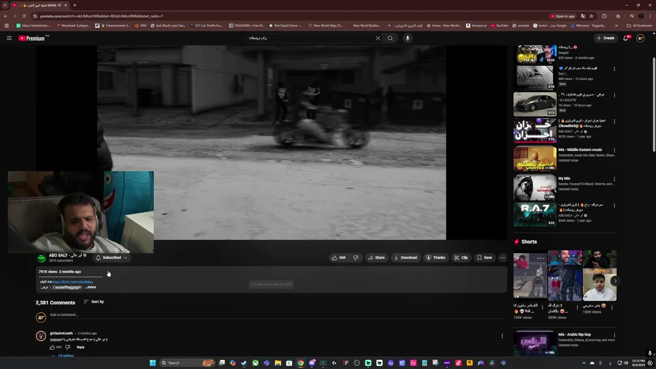The image size is (656, 369).
Task: Clear the YouTube search box text
Action: pyautogui.click(x=378, y=38)
